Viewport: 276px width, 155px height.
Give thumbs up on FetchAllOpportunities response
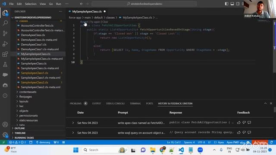point(238,122)
